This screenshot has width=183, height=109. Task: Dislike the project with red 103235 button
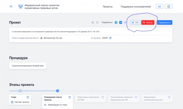coord(148,23)
